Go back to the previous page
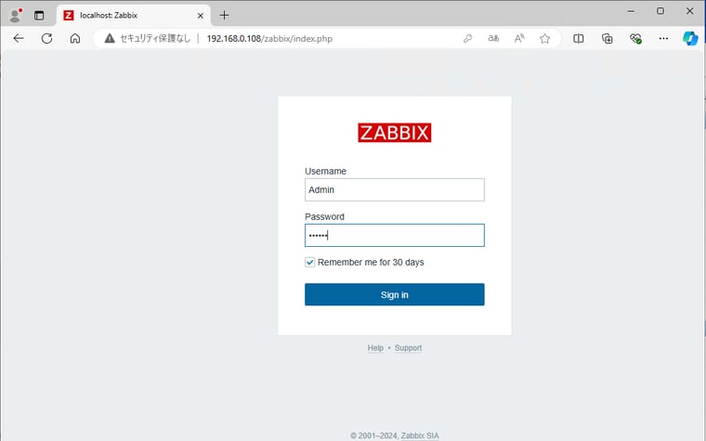The image size is (706, 441). tap(19, 39)
